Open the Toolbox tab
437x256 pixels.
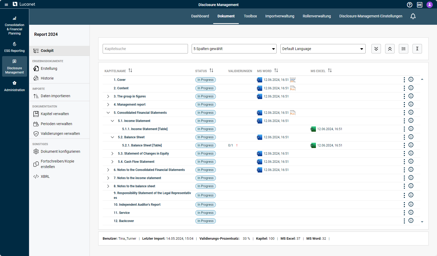(x=250, y=16)
